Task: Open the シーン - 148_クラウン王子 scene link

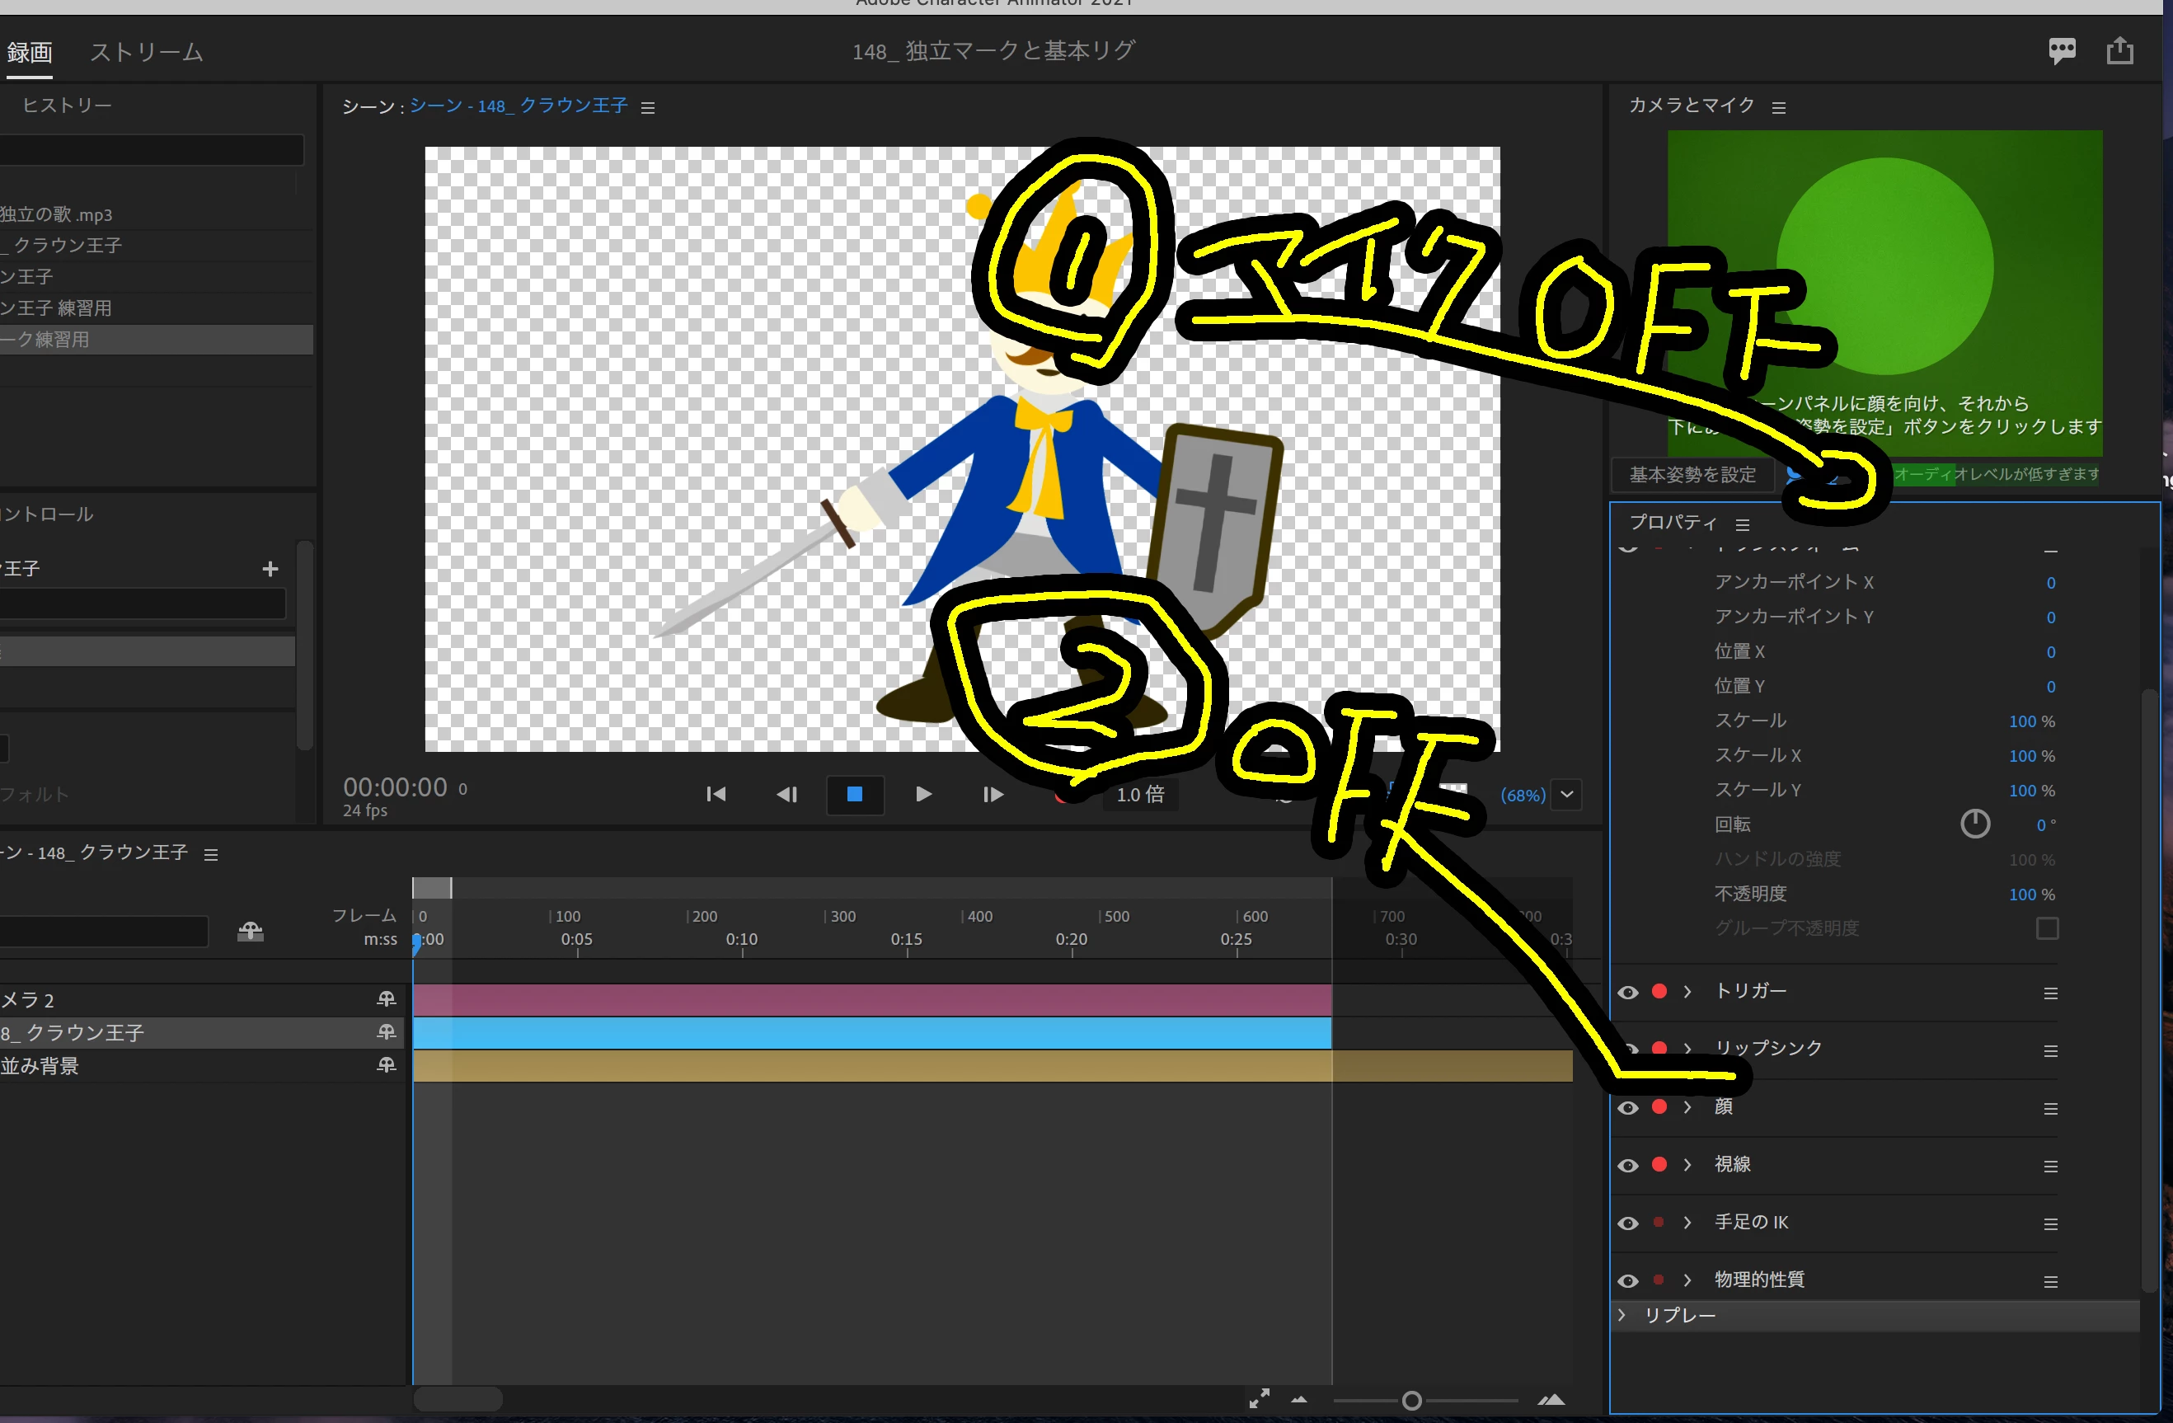Action: pyautogui.click(x=518, y=106)
